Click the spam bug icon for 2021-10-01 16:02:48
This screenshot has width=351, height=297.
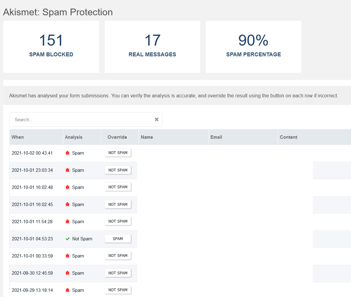pos(68,187)
